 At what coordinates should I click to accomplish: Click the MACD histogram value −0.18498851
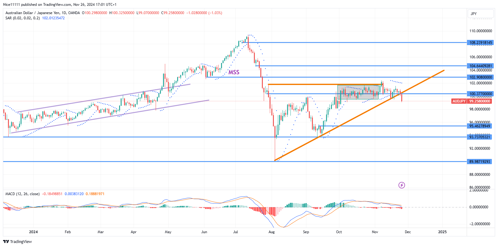[x=52, y=194]
